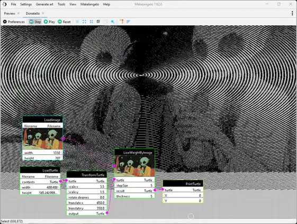This screenshot has width=297, height=224.
Task: Click the LineWeightByImage stepSize value
Action: (151, 185)
